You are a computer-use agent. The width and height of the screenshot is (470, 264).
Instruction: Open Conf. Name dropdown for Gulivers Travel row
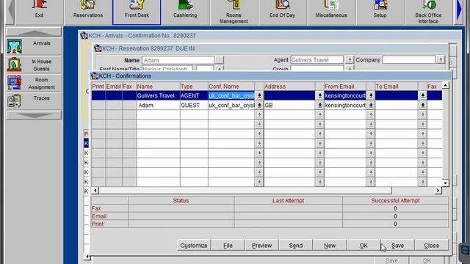point(259,96)
